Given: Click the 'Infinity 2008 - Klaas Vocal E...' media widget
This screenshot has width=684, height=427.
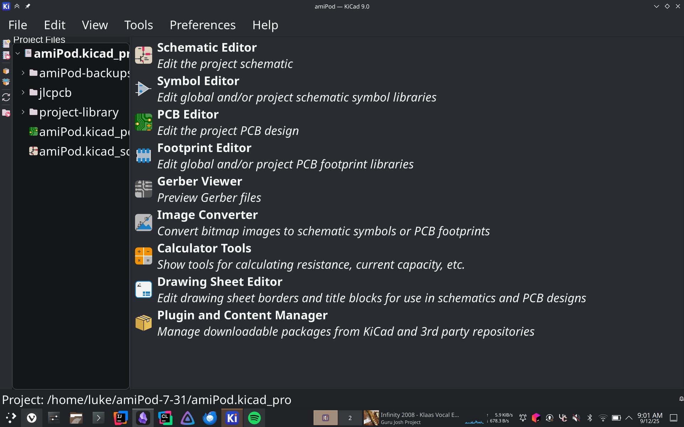Looking at the screenshot, I should [x=411, y=418].
